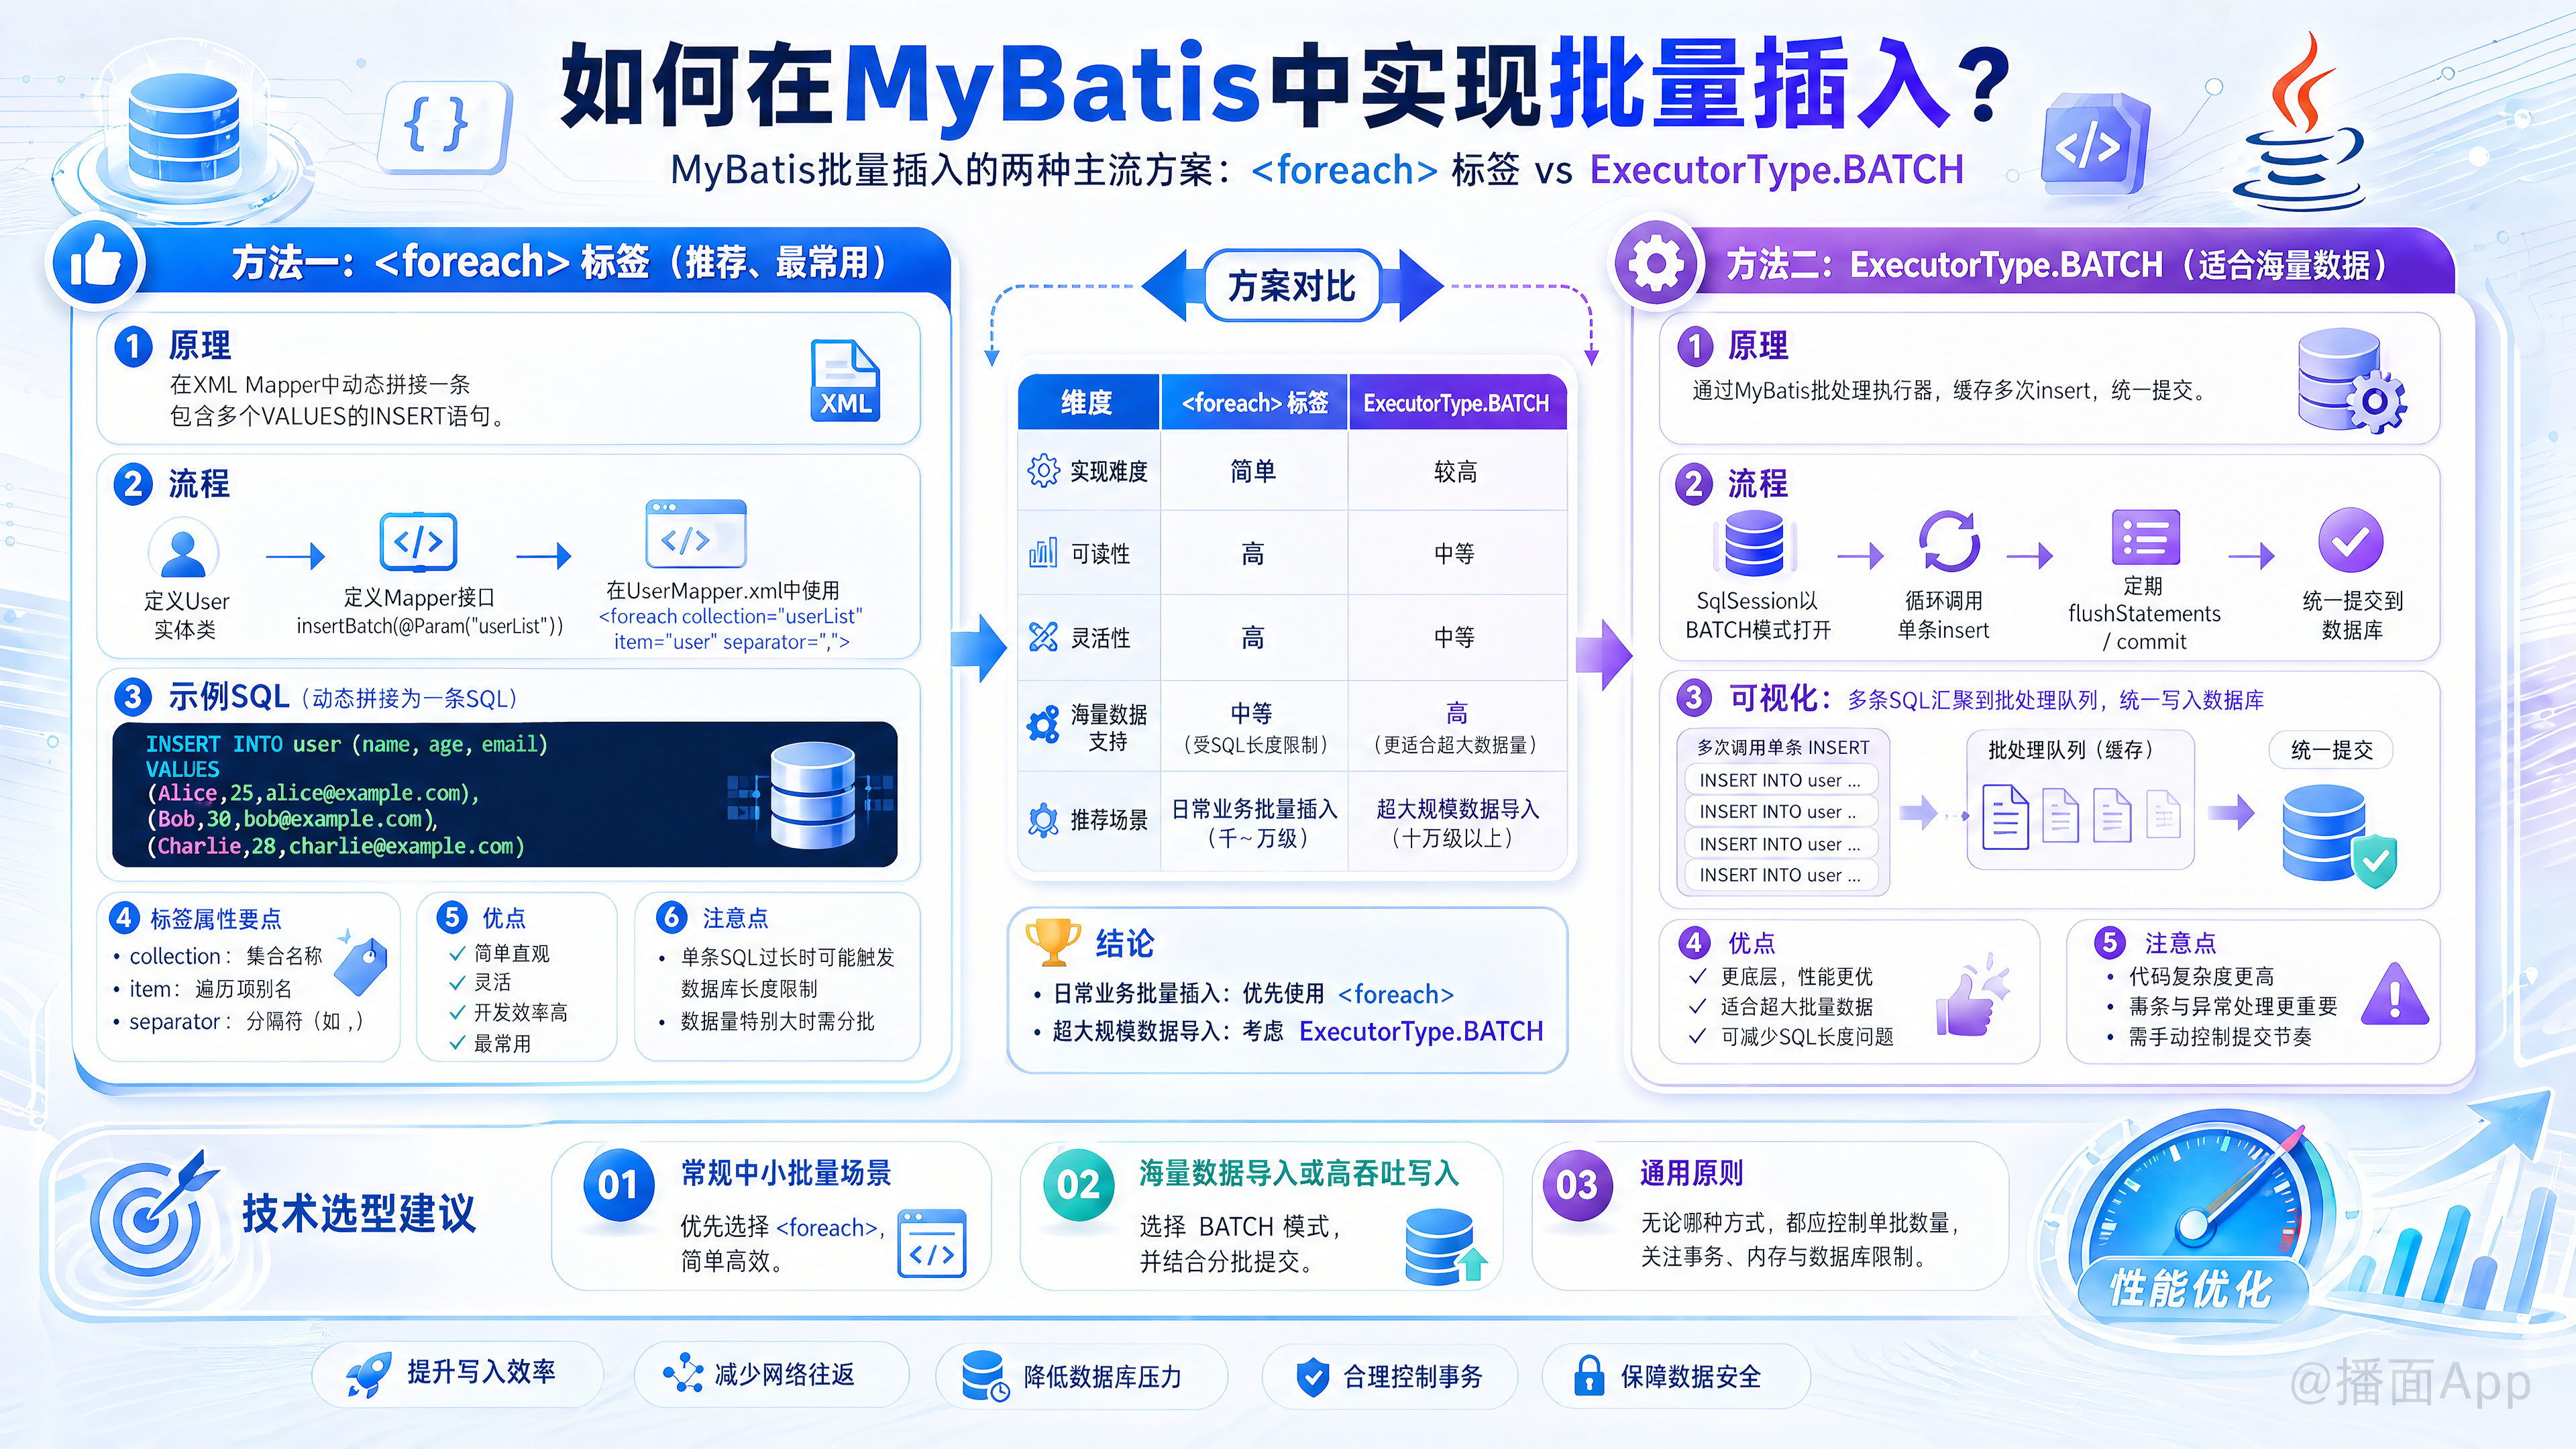The image size is (2576, 1449).
Task: Click the gears icon next to 海量数据支持
Action: pyautogui.click(x=1043, y=724)
